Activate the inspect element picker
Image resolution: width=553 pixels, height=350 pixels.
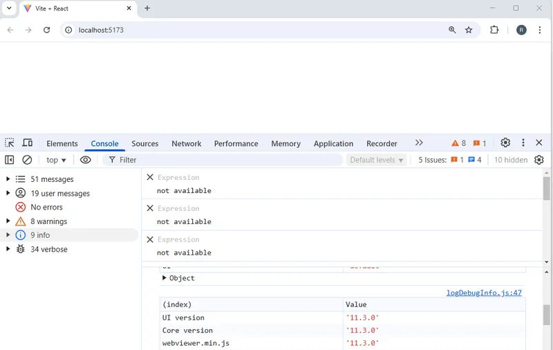(x=10, y=143)
